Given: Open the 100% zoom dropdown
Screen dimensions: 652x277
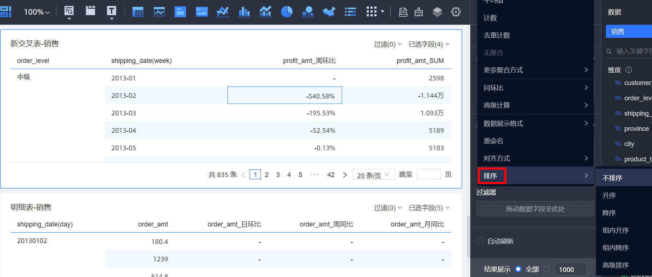Looking at the screenshot, I should pos(37,12).
